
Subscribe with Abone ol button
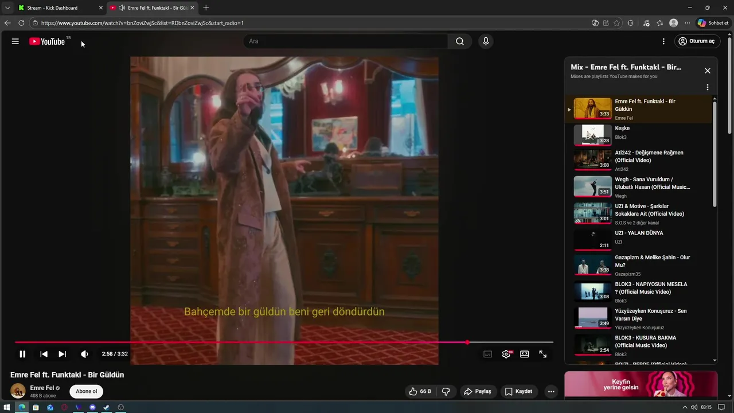point(87,391)
